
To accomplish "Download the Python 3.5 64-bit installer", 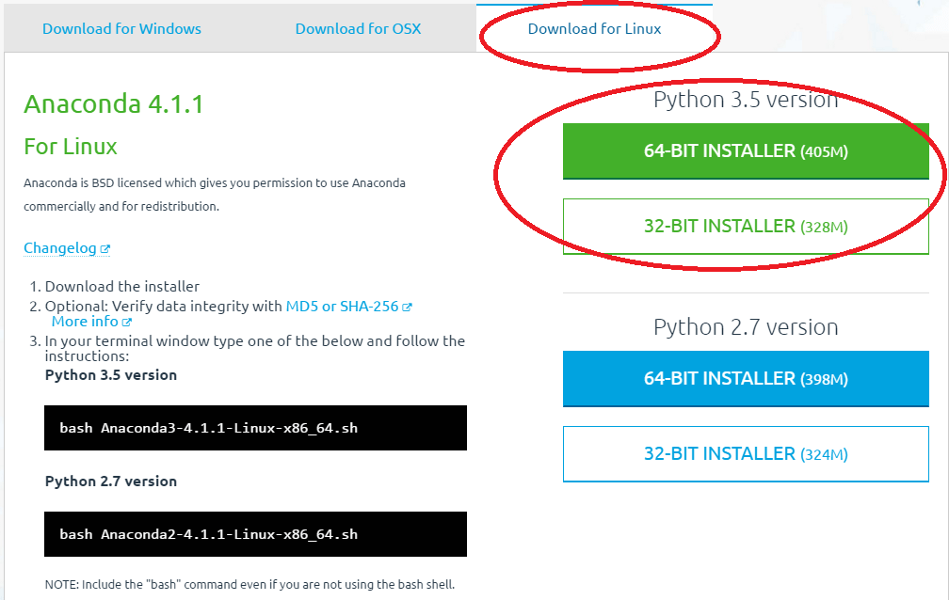I will tap(746, 151).
